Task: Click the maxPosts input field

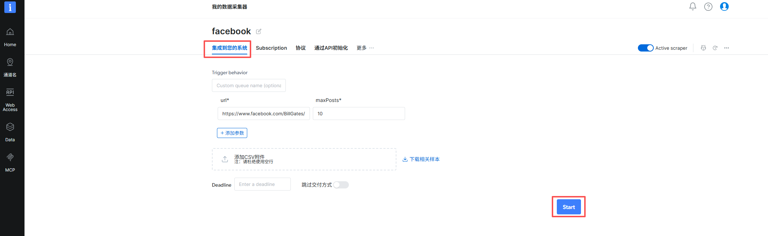Action: pos(359,113)
